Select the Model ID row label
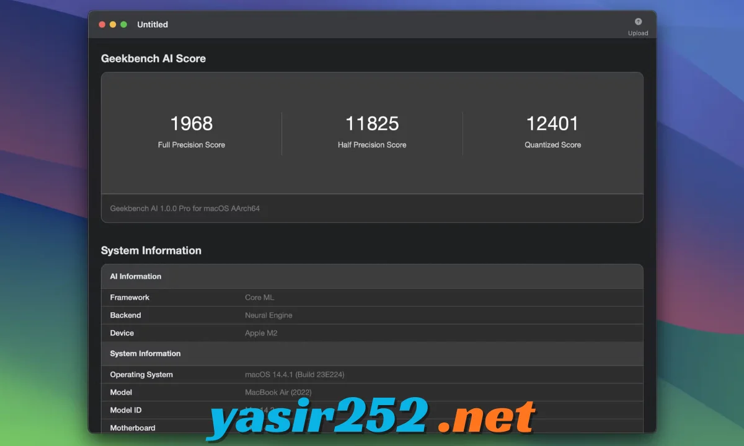 (126, 410)
